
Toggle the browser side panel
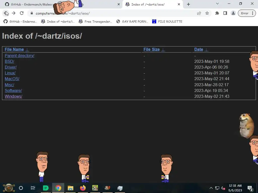[225, 13]
